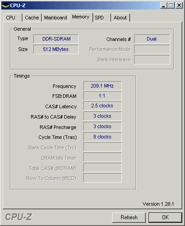Click the Frequency label

pyautogui.click(x=64, y=86)
